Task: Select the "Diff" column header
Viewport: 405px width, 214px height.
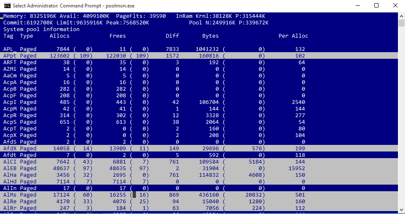Action: [x=172, y=36]
